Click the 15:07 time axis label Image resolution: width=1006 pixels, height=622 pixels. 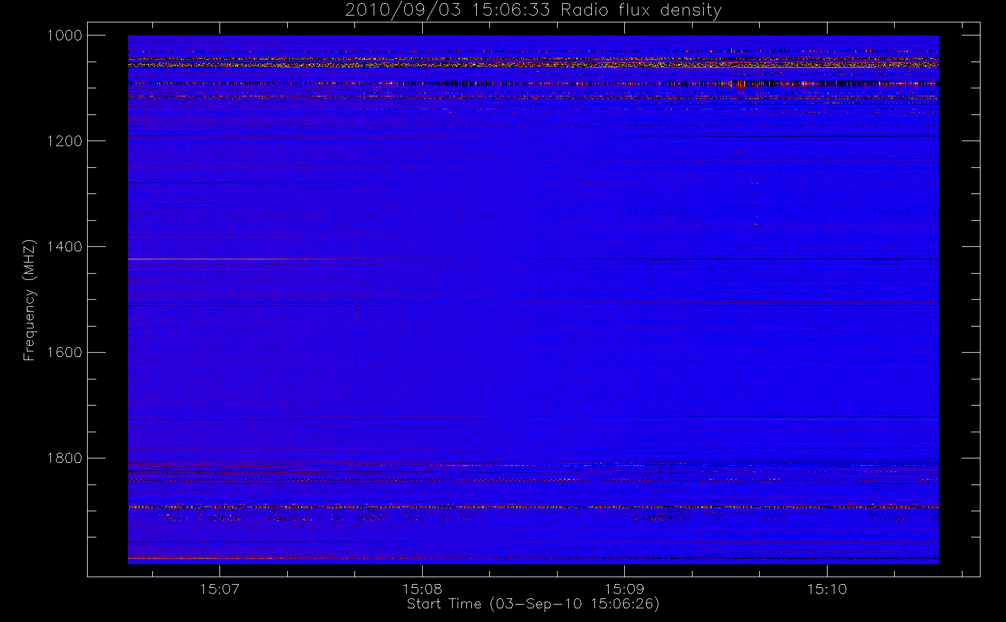(x=219, y=589)
